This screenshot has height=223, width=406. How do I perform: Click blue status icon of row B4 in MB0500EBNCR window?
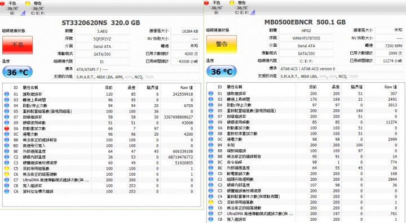click(x=211, y=145)
